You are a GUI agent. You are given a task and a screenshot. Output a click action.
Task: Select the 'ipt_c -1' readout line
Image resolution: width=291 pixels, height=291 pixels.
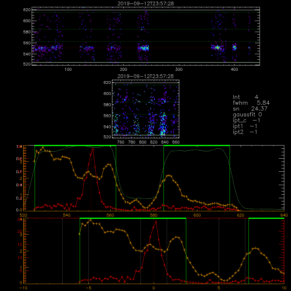(246, 121)
